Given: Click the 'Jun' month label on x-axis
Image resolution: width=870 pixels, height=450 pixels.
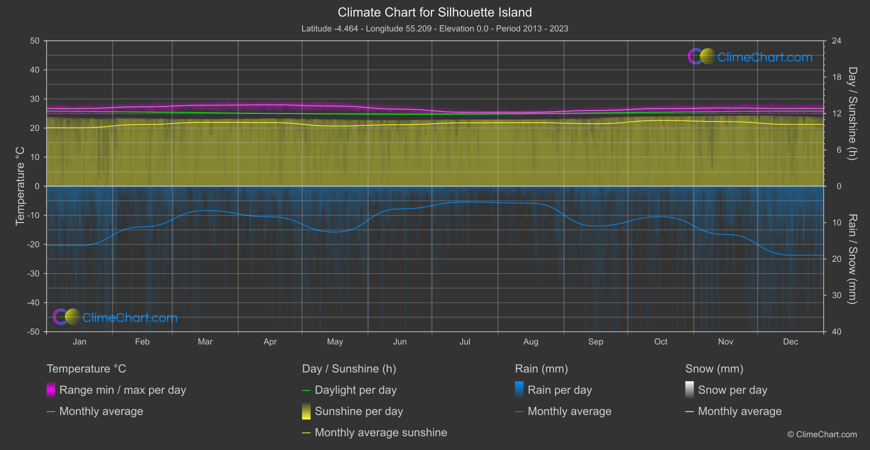Looking at the screenshot, I should click(400, 341).
